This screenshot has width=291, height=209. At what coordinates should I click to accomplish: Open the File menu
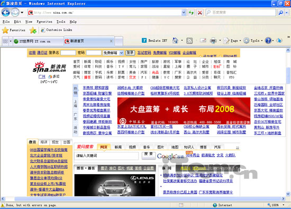click(x=6, y=22)
